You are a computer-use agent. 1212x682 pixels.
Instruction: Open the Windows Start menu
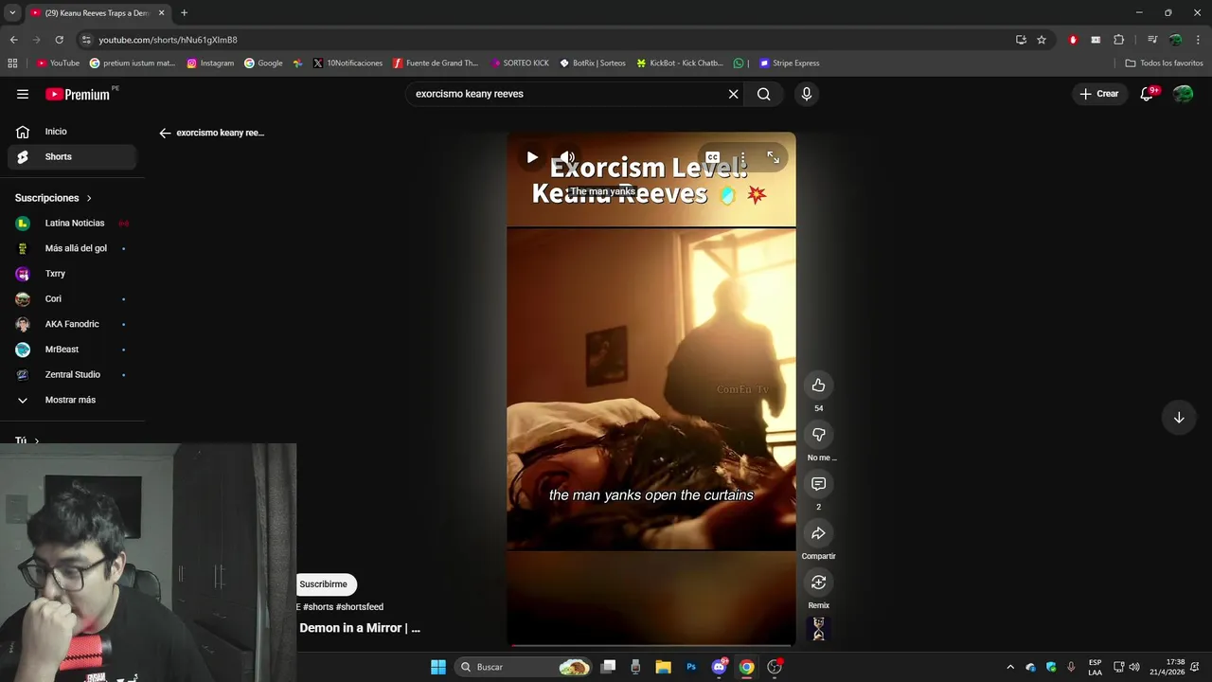438,667
